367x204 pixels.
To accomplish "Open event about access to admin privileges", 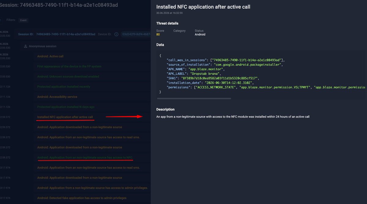I will click(x=92, y=188).
